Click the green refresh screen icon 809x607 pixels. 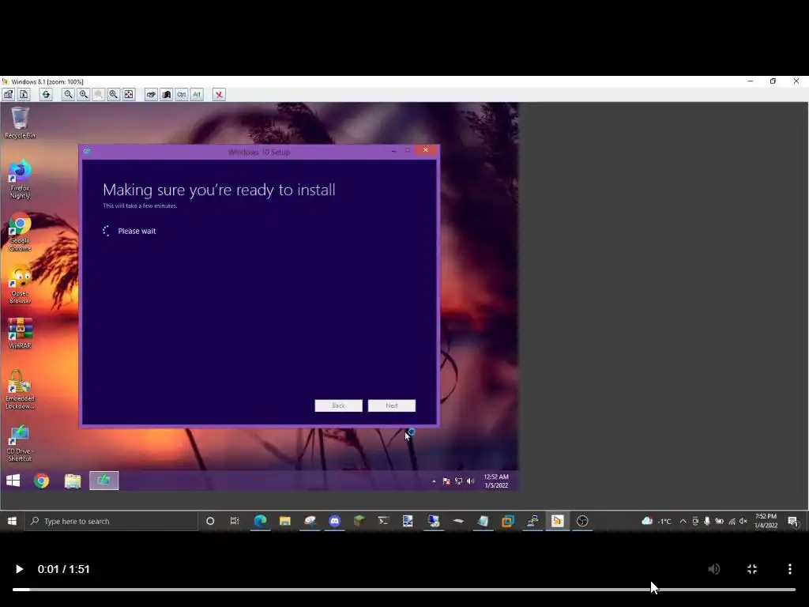click(46, 95)
